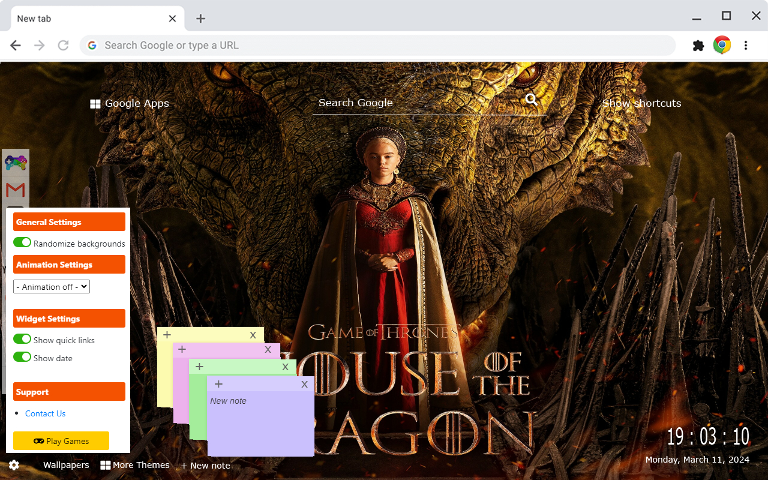
Task: Open a new browser tab with plus icon
Action: pos(201,19)
